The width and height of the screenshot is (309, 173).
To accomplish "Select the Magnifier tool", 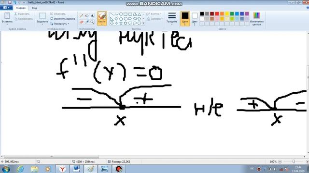I will pyautogui.click(x=92, y=22).
